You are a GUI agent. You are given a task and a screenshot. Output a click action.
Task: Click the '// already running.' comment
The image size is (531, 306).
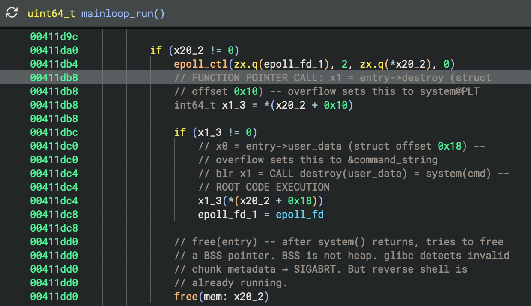pos(231,283)
